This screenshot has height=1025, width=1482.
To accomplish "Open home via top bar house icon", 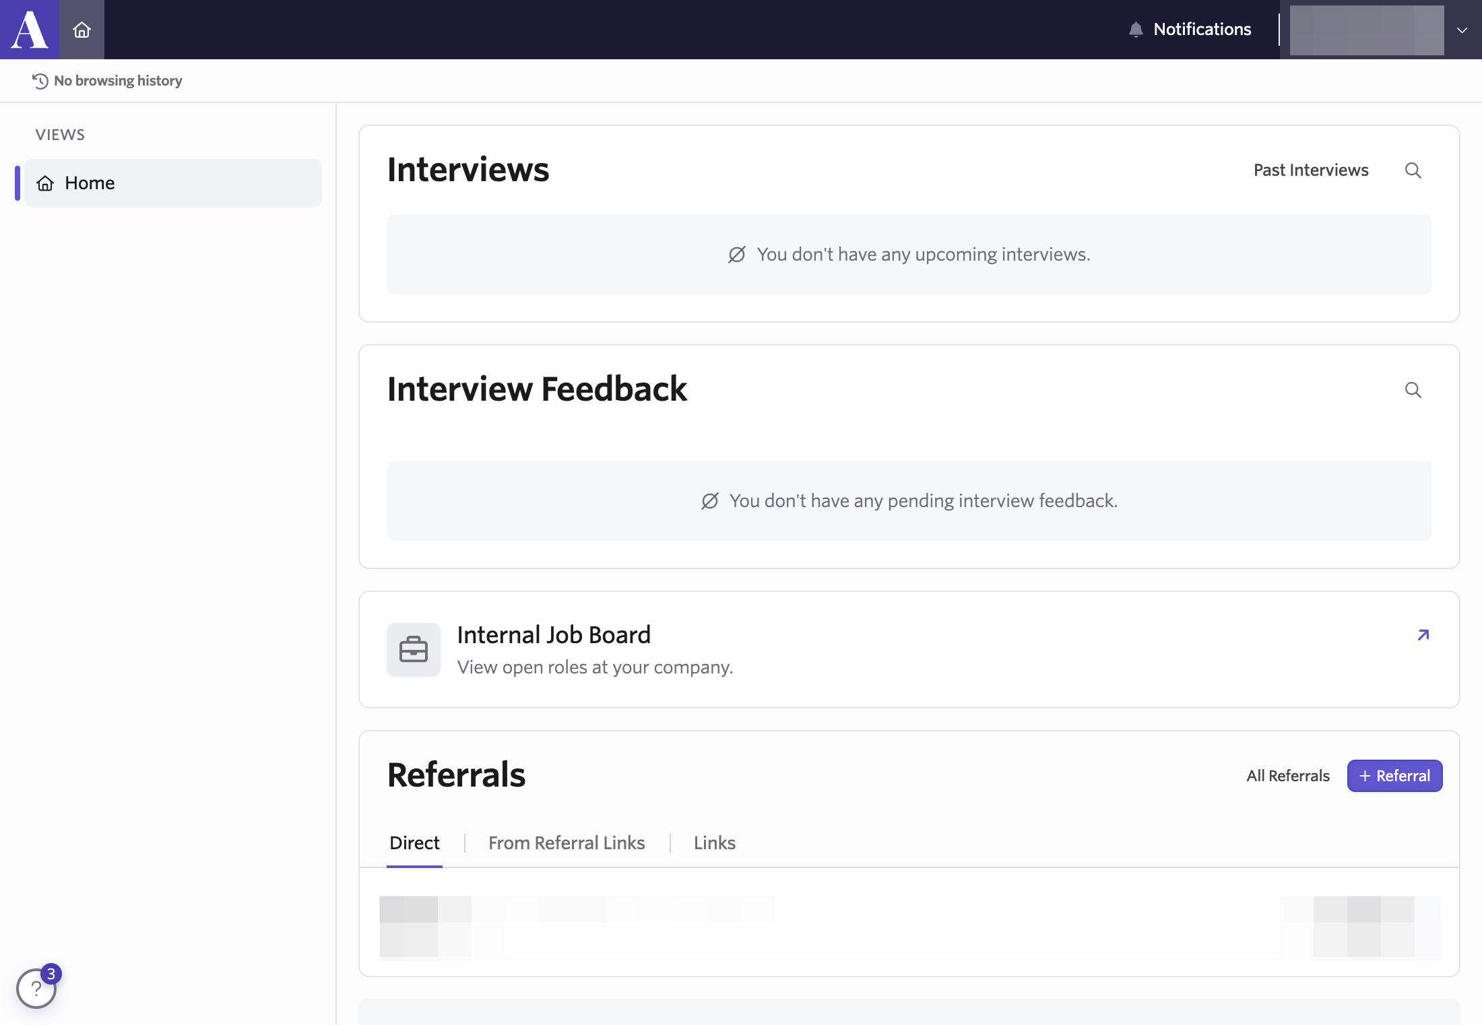I will 82,30.
